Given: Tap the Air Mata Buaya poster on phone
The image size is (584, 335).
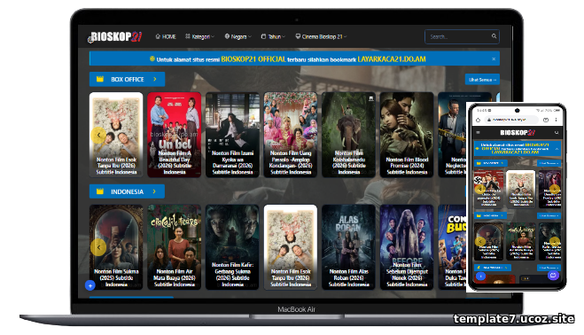Looking at the screenshot, I should 521,241.
